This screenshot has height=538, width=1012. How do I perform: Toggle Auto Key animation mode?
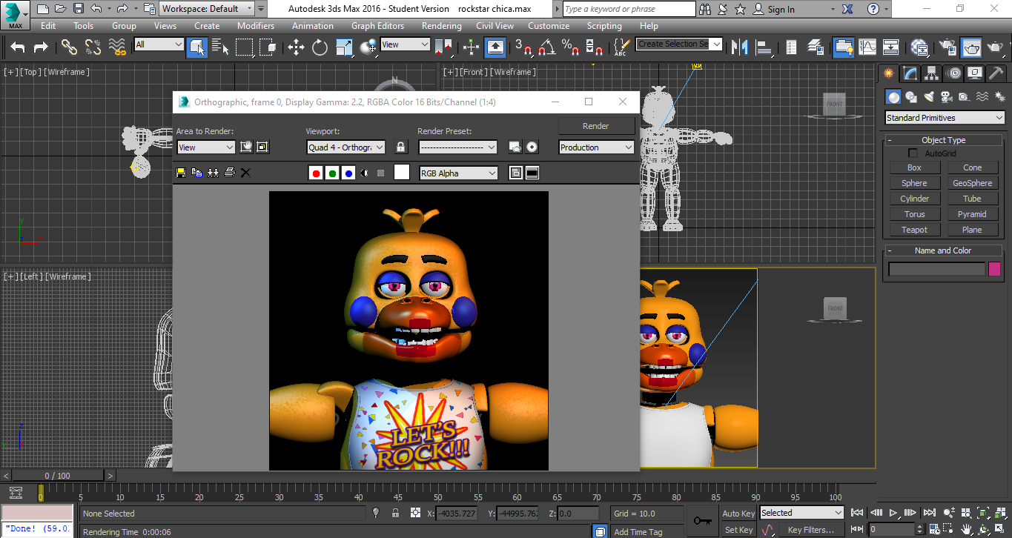pos(738,513)
